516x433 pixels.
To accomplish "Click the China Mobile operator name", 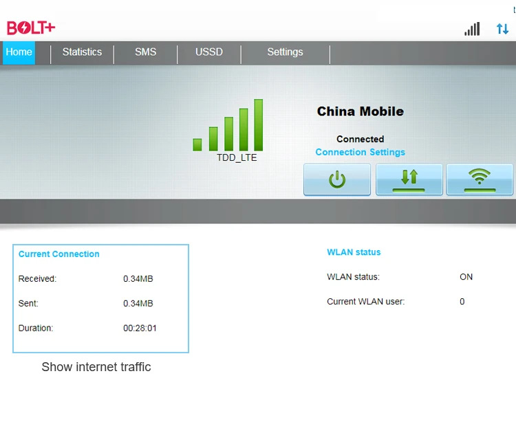I will (361, 111).
